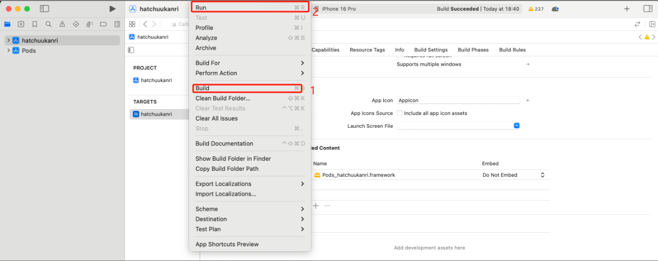Click the Xcode Cloud status icon
This screenshot has height=261, width=658.
(x=555, y=9)
